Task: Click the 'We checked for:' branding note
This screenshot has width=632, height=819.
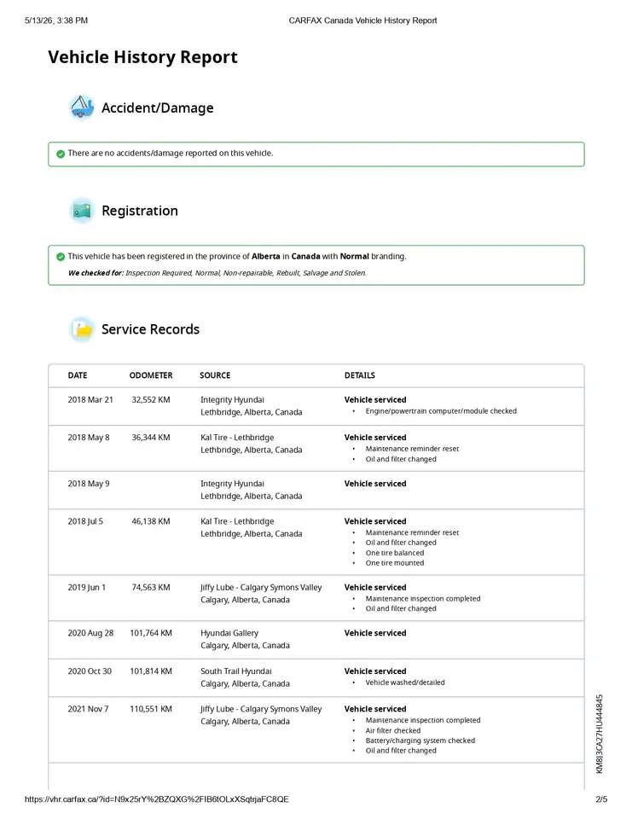Action: (217, 273)
